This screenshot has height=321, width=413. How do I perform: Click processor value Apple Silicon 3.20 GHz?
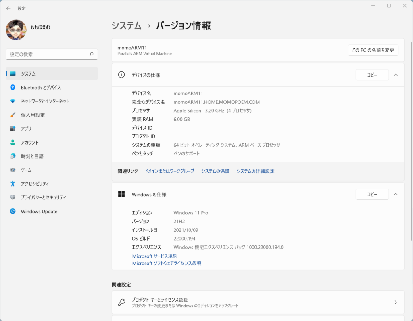point(213,111)
